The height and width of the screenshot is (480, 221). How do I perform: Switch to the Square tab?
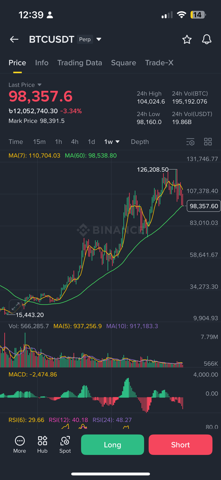click(124, 63)
